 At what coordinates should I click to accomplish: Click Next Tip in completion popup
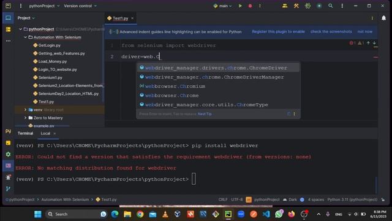[205, 114]
